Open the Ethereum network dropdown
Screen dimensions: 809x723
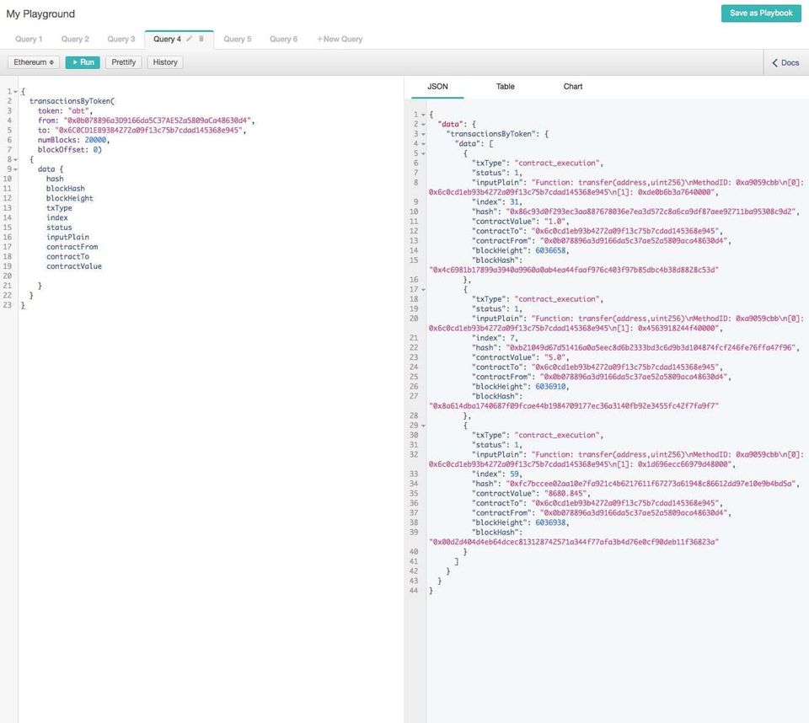(34, 62)
